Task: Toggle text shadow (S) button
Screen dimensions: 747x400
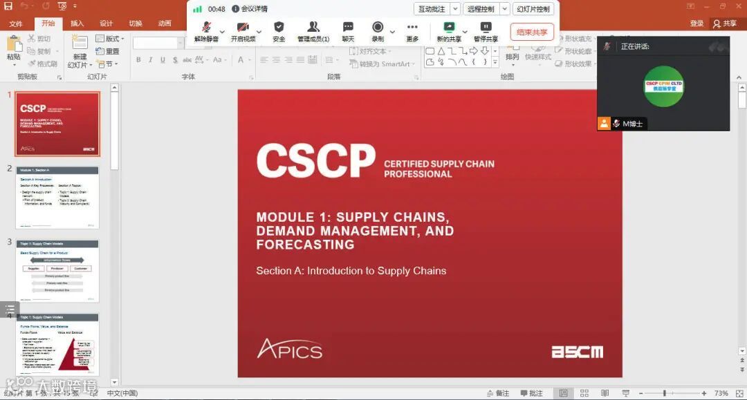Action: click(175, 59)
